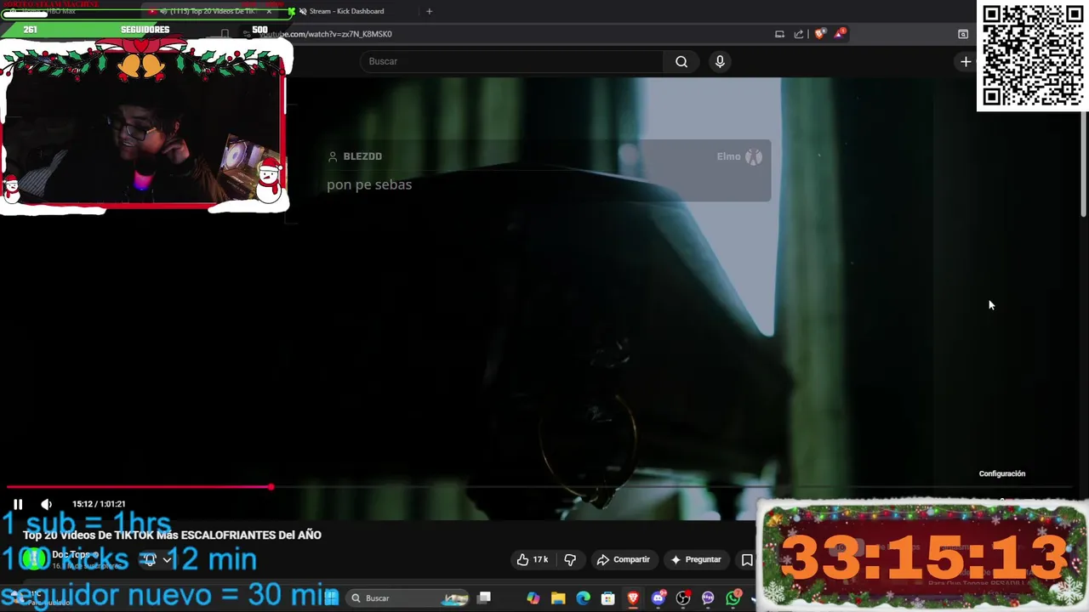Screen dimensions: 1089x612
Task: Click the BLEZDD username in chat overlay
Action: coord(362,156)
